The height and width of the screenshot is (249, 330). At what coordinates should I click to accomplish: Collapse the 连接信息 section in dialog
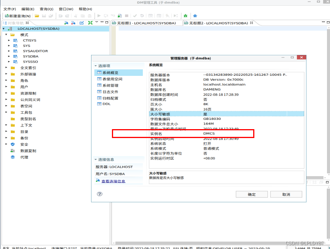[96, 159]
